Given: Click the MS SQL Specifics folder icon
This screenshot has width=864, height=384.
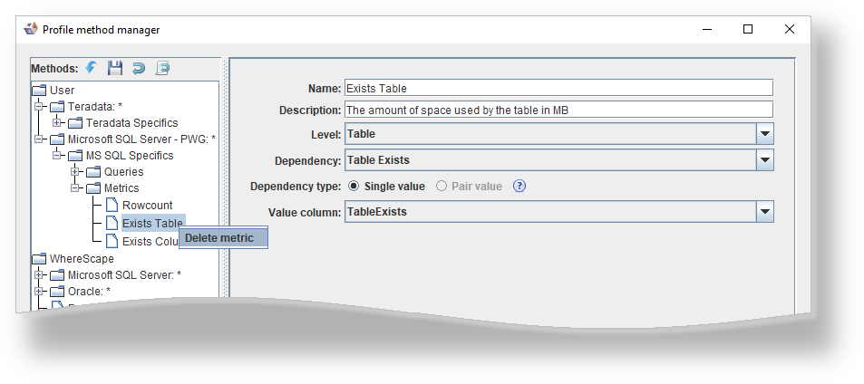Looking at the screenshot, I should point(75,156).
